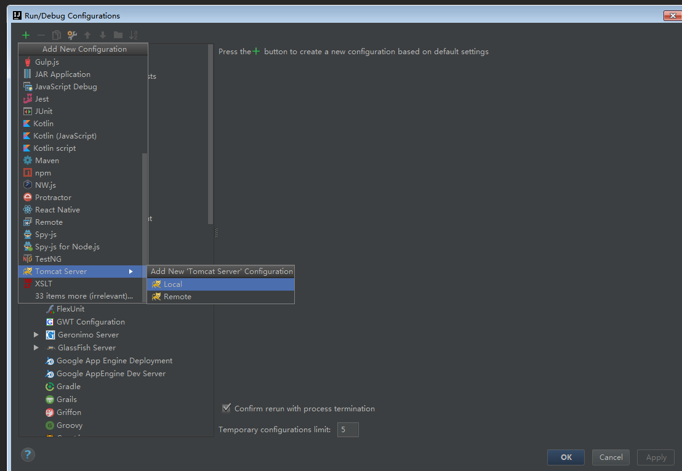682x471 pixels.
Task: Click the Tomcat icon beside Remote submenu
Action: coord(156,297)
